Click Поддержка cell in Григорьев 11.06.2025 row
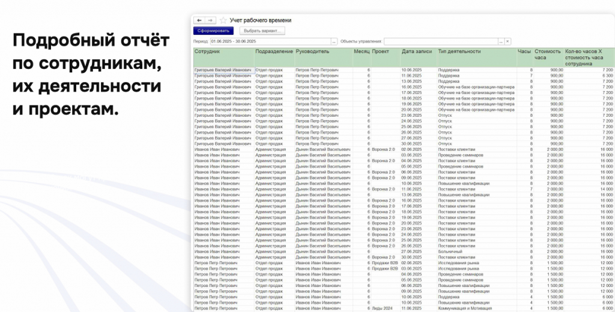615x312 pixels. pyautogui.click(x=447, y=75)
